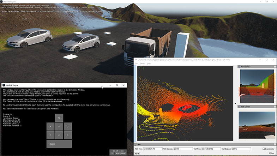The height and width of the screenshot is (156, 277).
Task: Click the Time panel clock icon
Action: (x=136, y=144)
